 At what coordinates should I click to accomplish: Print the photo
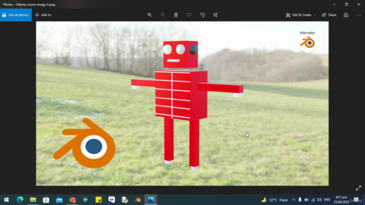click(x=346, y=15)
